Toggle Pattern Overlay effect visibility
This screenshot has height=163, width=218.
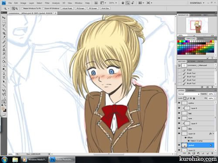(x=189, y=141)
